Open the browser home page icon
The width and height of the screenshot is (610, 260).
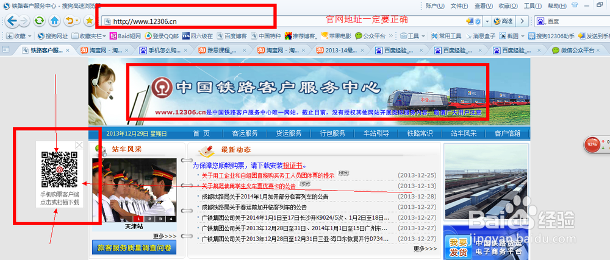[x=54, y=21]
